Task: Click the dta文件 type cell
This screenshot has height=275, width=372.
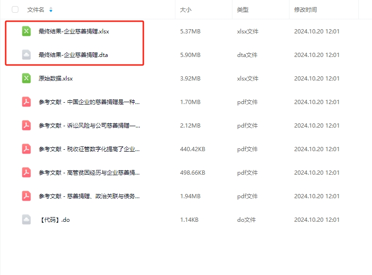Action: coord(247,55)
